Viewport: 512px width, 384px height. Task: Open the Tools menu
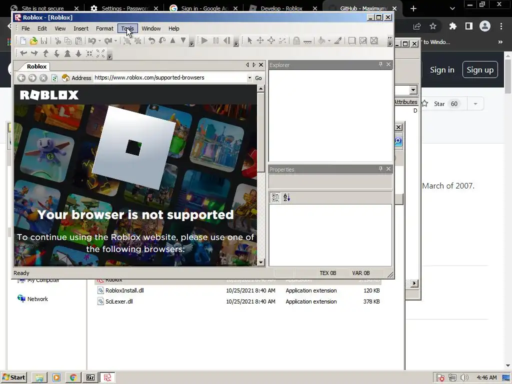pos(127,28)
